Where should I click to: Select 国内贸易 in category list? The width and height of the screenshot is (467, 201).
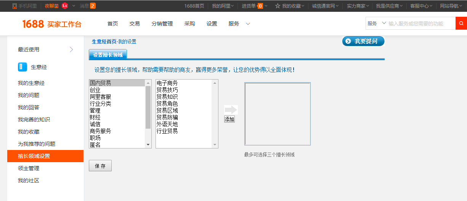tap(117, 83)
